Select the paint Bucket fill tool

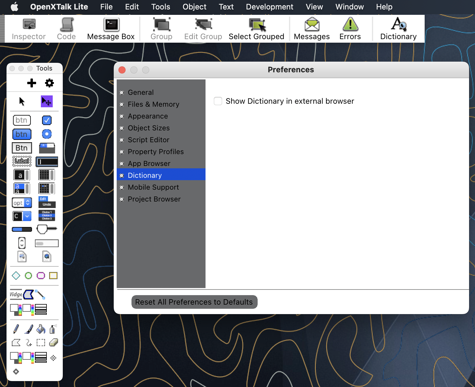[x=41, y=329]
